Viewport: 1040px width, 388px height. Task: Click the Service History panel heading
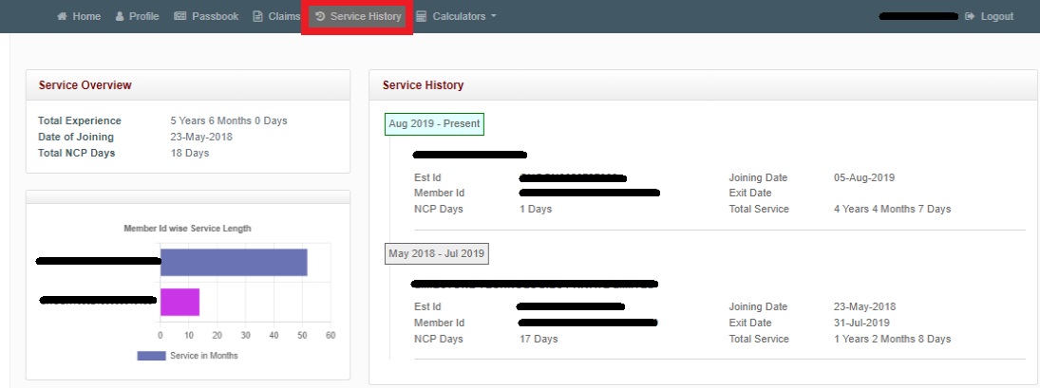click(x=423, y=85)
